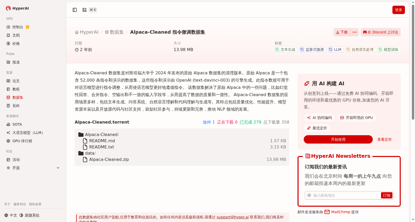Go to 数据集 breadcrumb link
The height and width of the screenshot is (222, 415).
click(114, 32)
